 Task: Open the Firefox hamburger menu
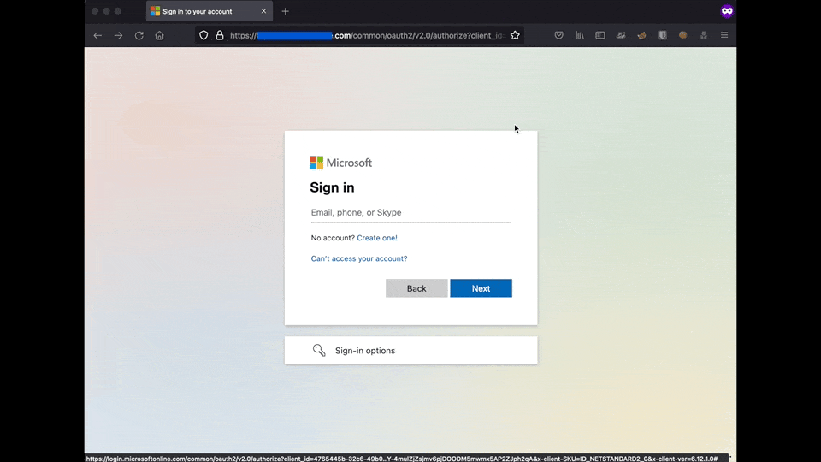(724, 35)
